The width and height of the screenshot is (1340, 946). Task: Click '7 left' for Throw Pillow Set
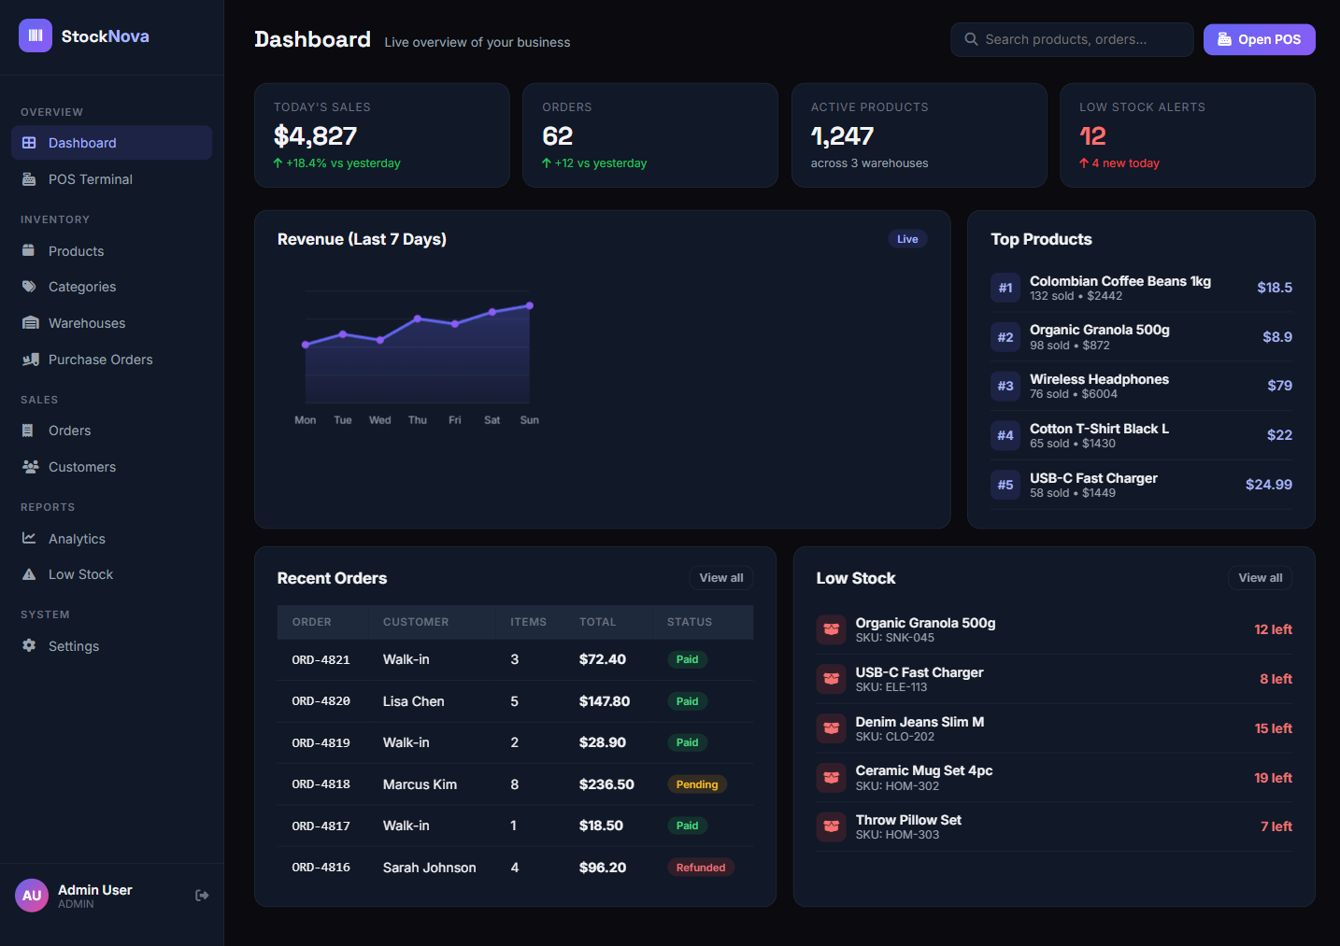point(1276,826)
